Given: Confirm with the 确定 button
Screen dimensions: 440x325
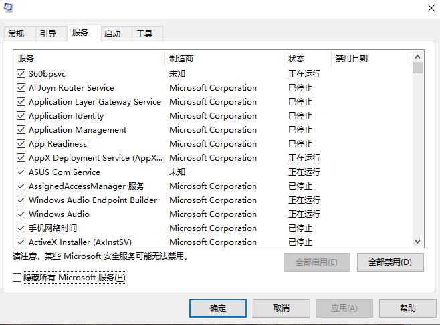Looking at the screenshot, I should [x=218, y=308].
